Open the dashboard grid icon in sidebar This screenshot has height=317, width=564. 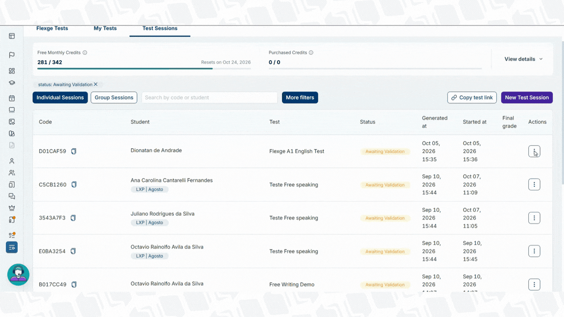click(x=12, y=71)
